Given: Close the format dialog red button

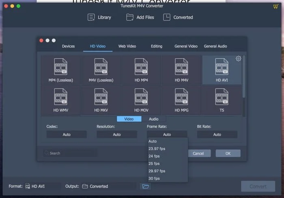Looking at the screenshot, I should [x=41, y=41].
